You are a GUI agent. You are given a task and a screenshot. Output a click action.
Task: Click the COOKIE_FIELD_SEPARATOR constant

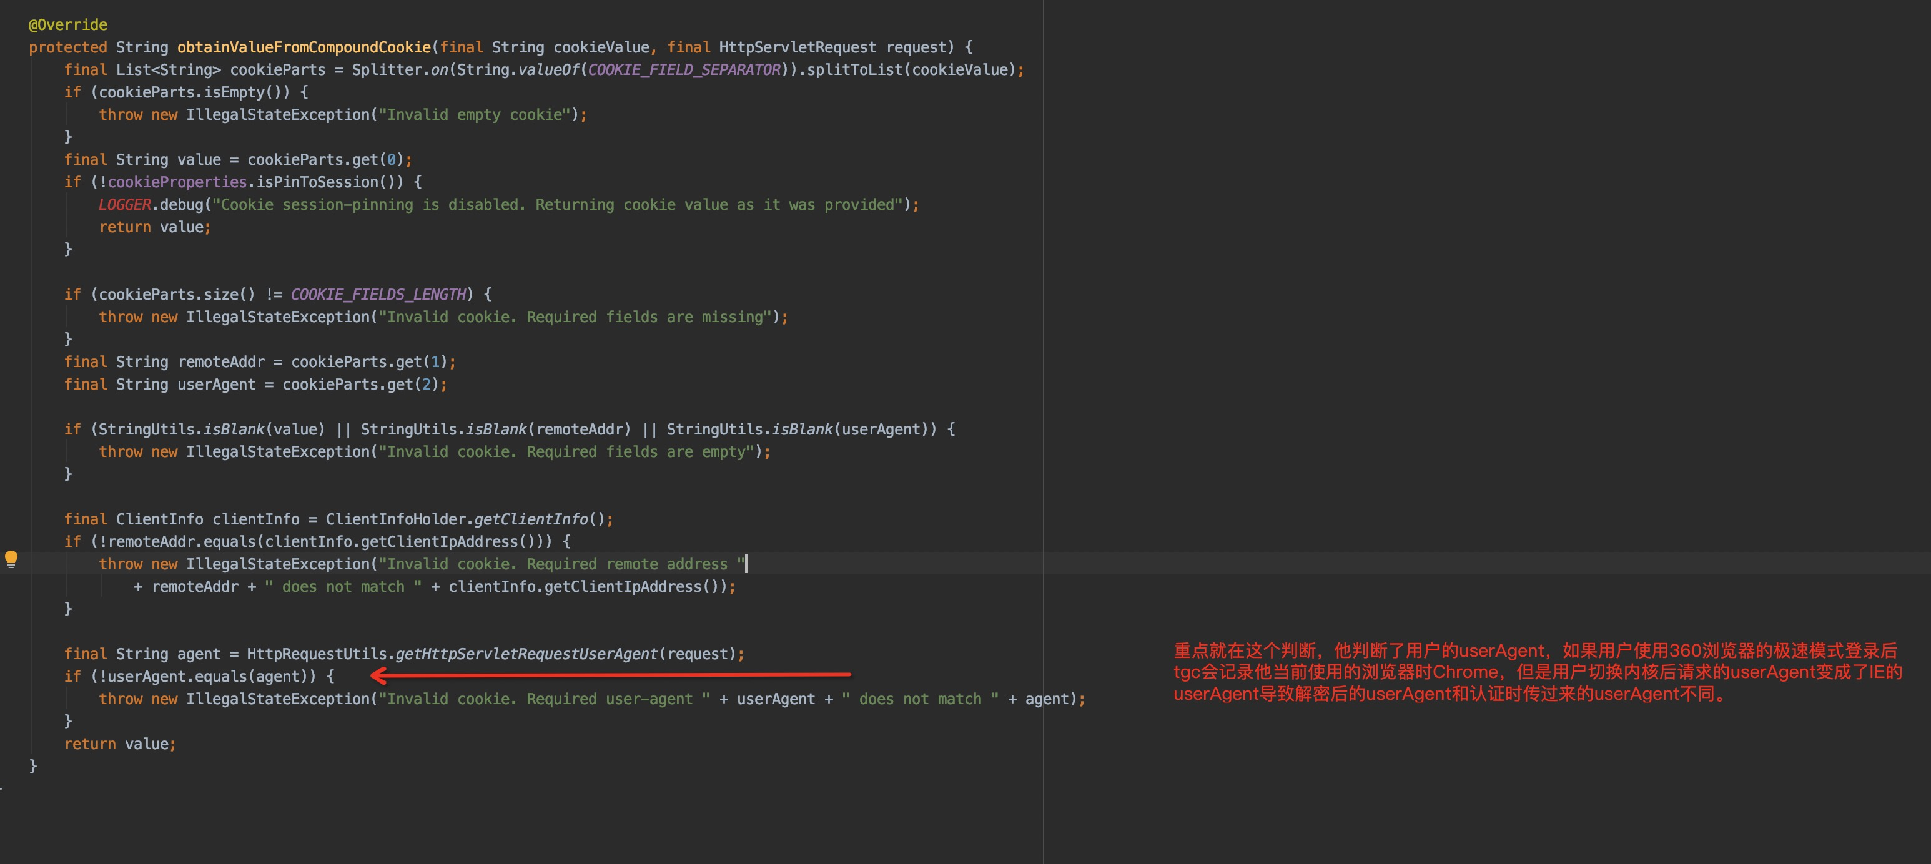pos(684,70)
